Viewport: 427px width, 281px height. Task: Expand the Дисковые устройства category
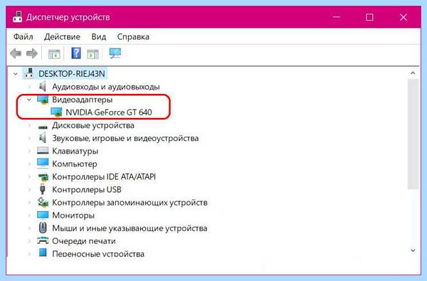pyautogui.click(x=29, y=125)
